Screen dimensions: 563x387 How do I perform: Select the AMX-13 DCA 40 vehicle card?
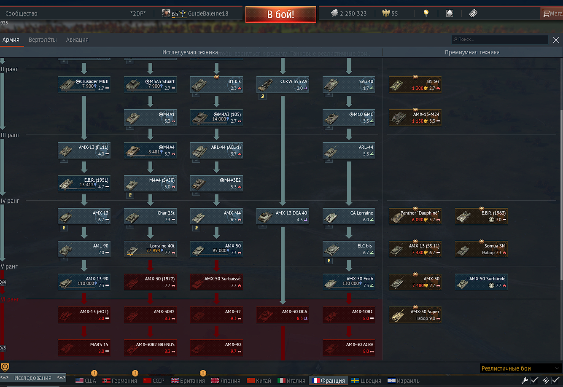[x=283, y=216]
